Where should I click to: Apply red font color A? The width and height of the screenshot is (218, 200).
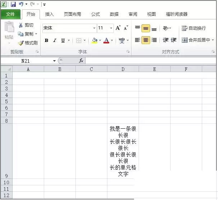pyautogui.click(x=106, y=41)
